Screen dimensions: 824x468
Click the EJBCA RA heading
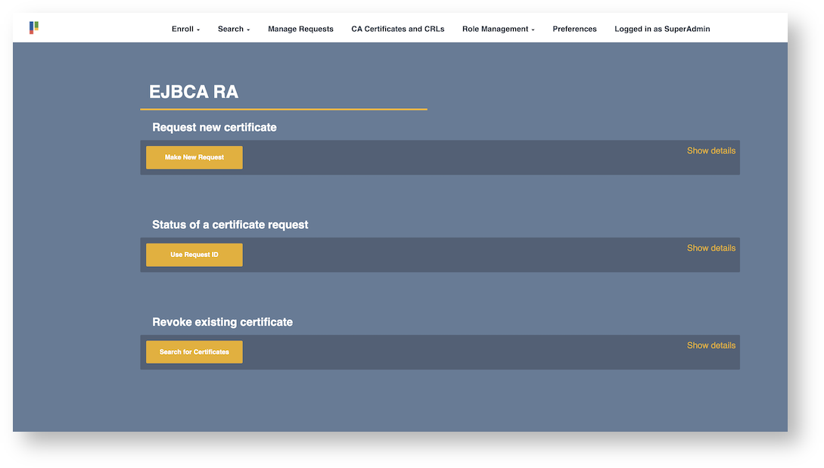click(194, 91)
